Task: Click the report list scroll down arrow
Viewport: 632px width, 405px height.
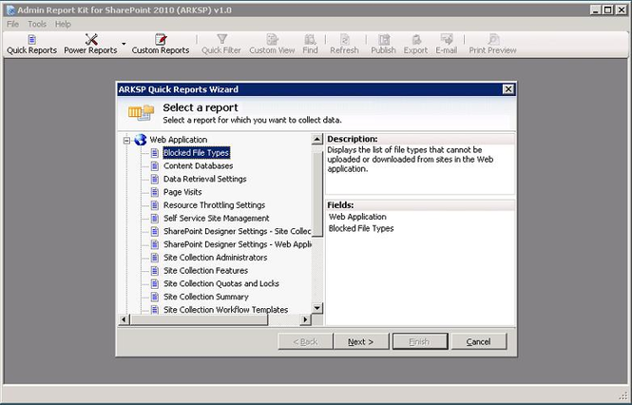Action: point(317,309)
